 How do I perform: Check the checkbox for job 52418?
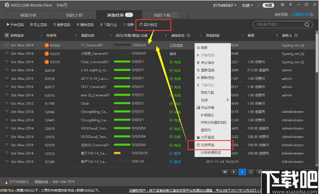coord(7,128)
